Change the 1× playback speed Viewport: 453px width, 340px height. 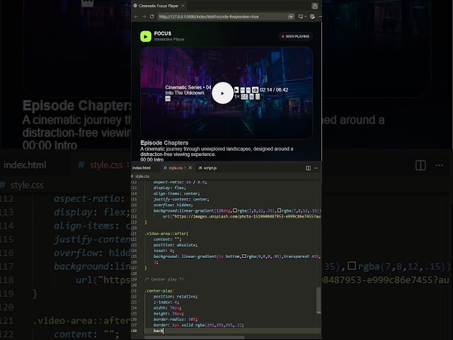point(237,96)
